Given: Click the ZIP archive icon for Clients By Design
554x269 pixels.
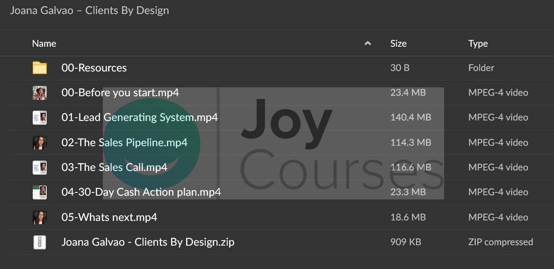Looking at the screenshot, I should [x=40, y=242].
